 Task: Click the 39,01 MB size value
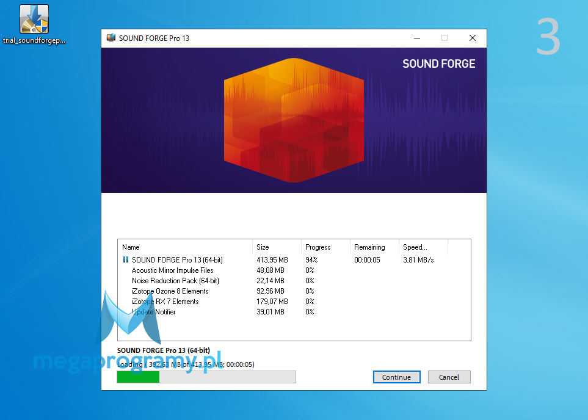tap(270, 311)
